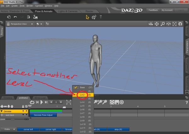The width and height of the screenshot is (189, 134).
Task: Click the aniMate remove track minus icon
Action: point(5,106)
